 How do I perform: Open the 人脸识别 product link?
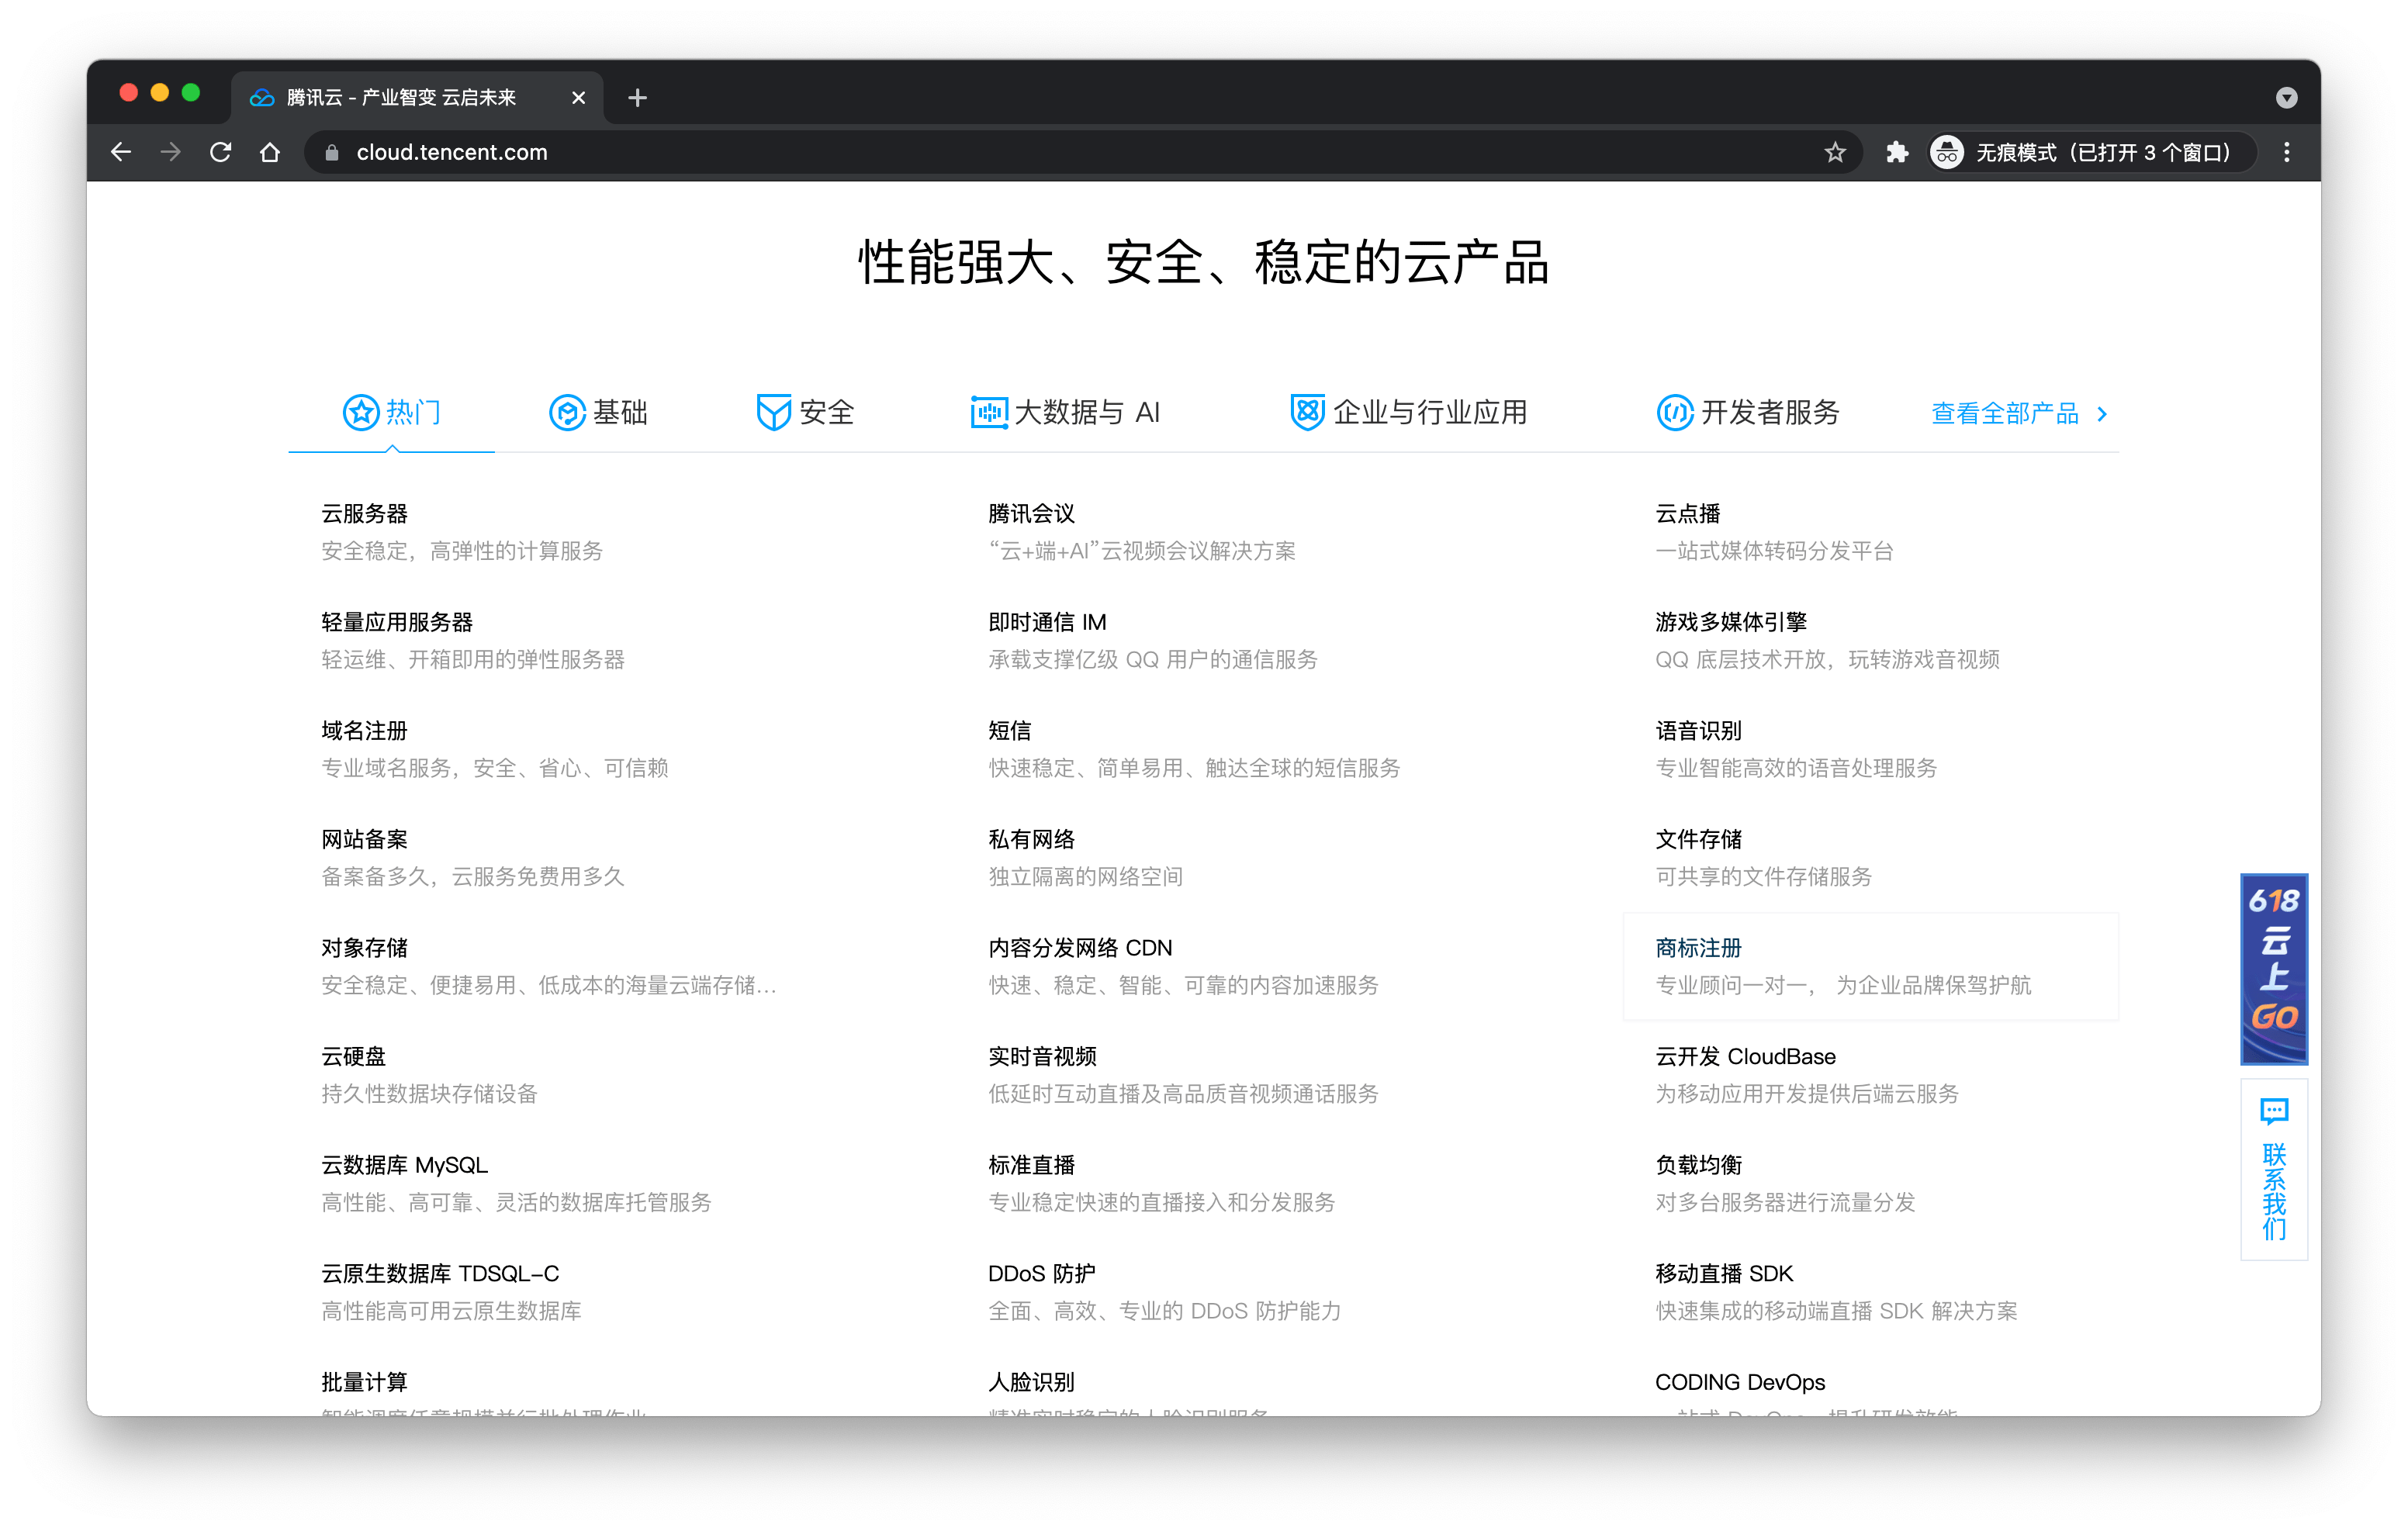1031,1382
